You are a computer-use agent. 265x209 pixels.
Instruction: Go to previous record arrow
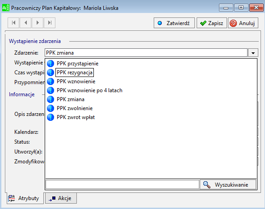(x=25, y=23)
